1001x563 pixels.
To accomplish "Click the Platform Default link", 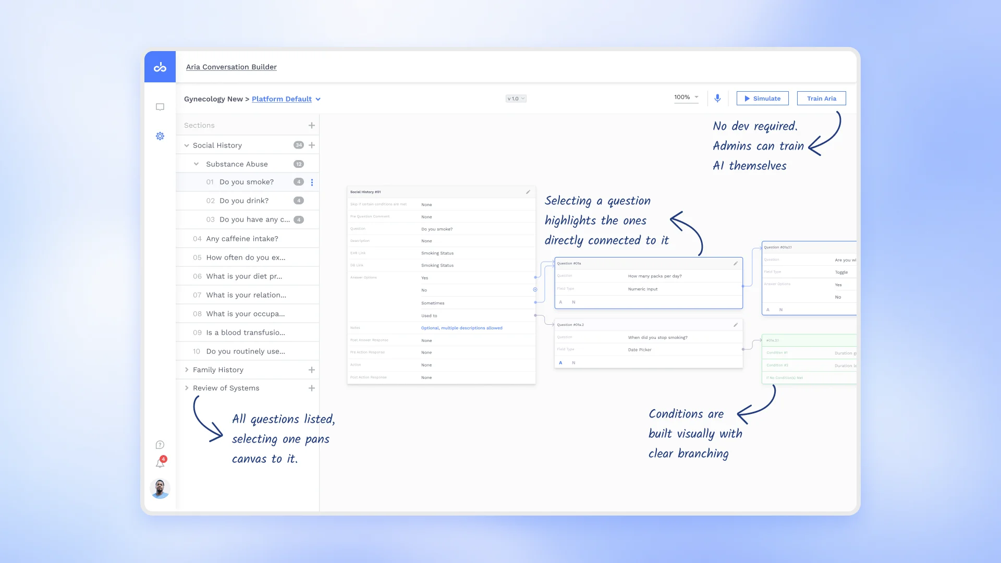I will [x=282, y=99].
